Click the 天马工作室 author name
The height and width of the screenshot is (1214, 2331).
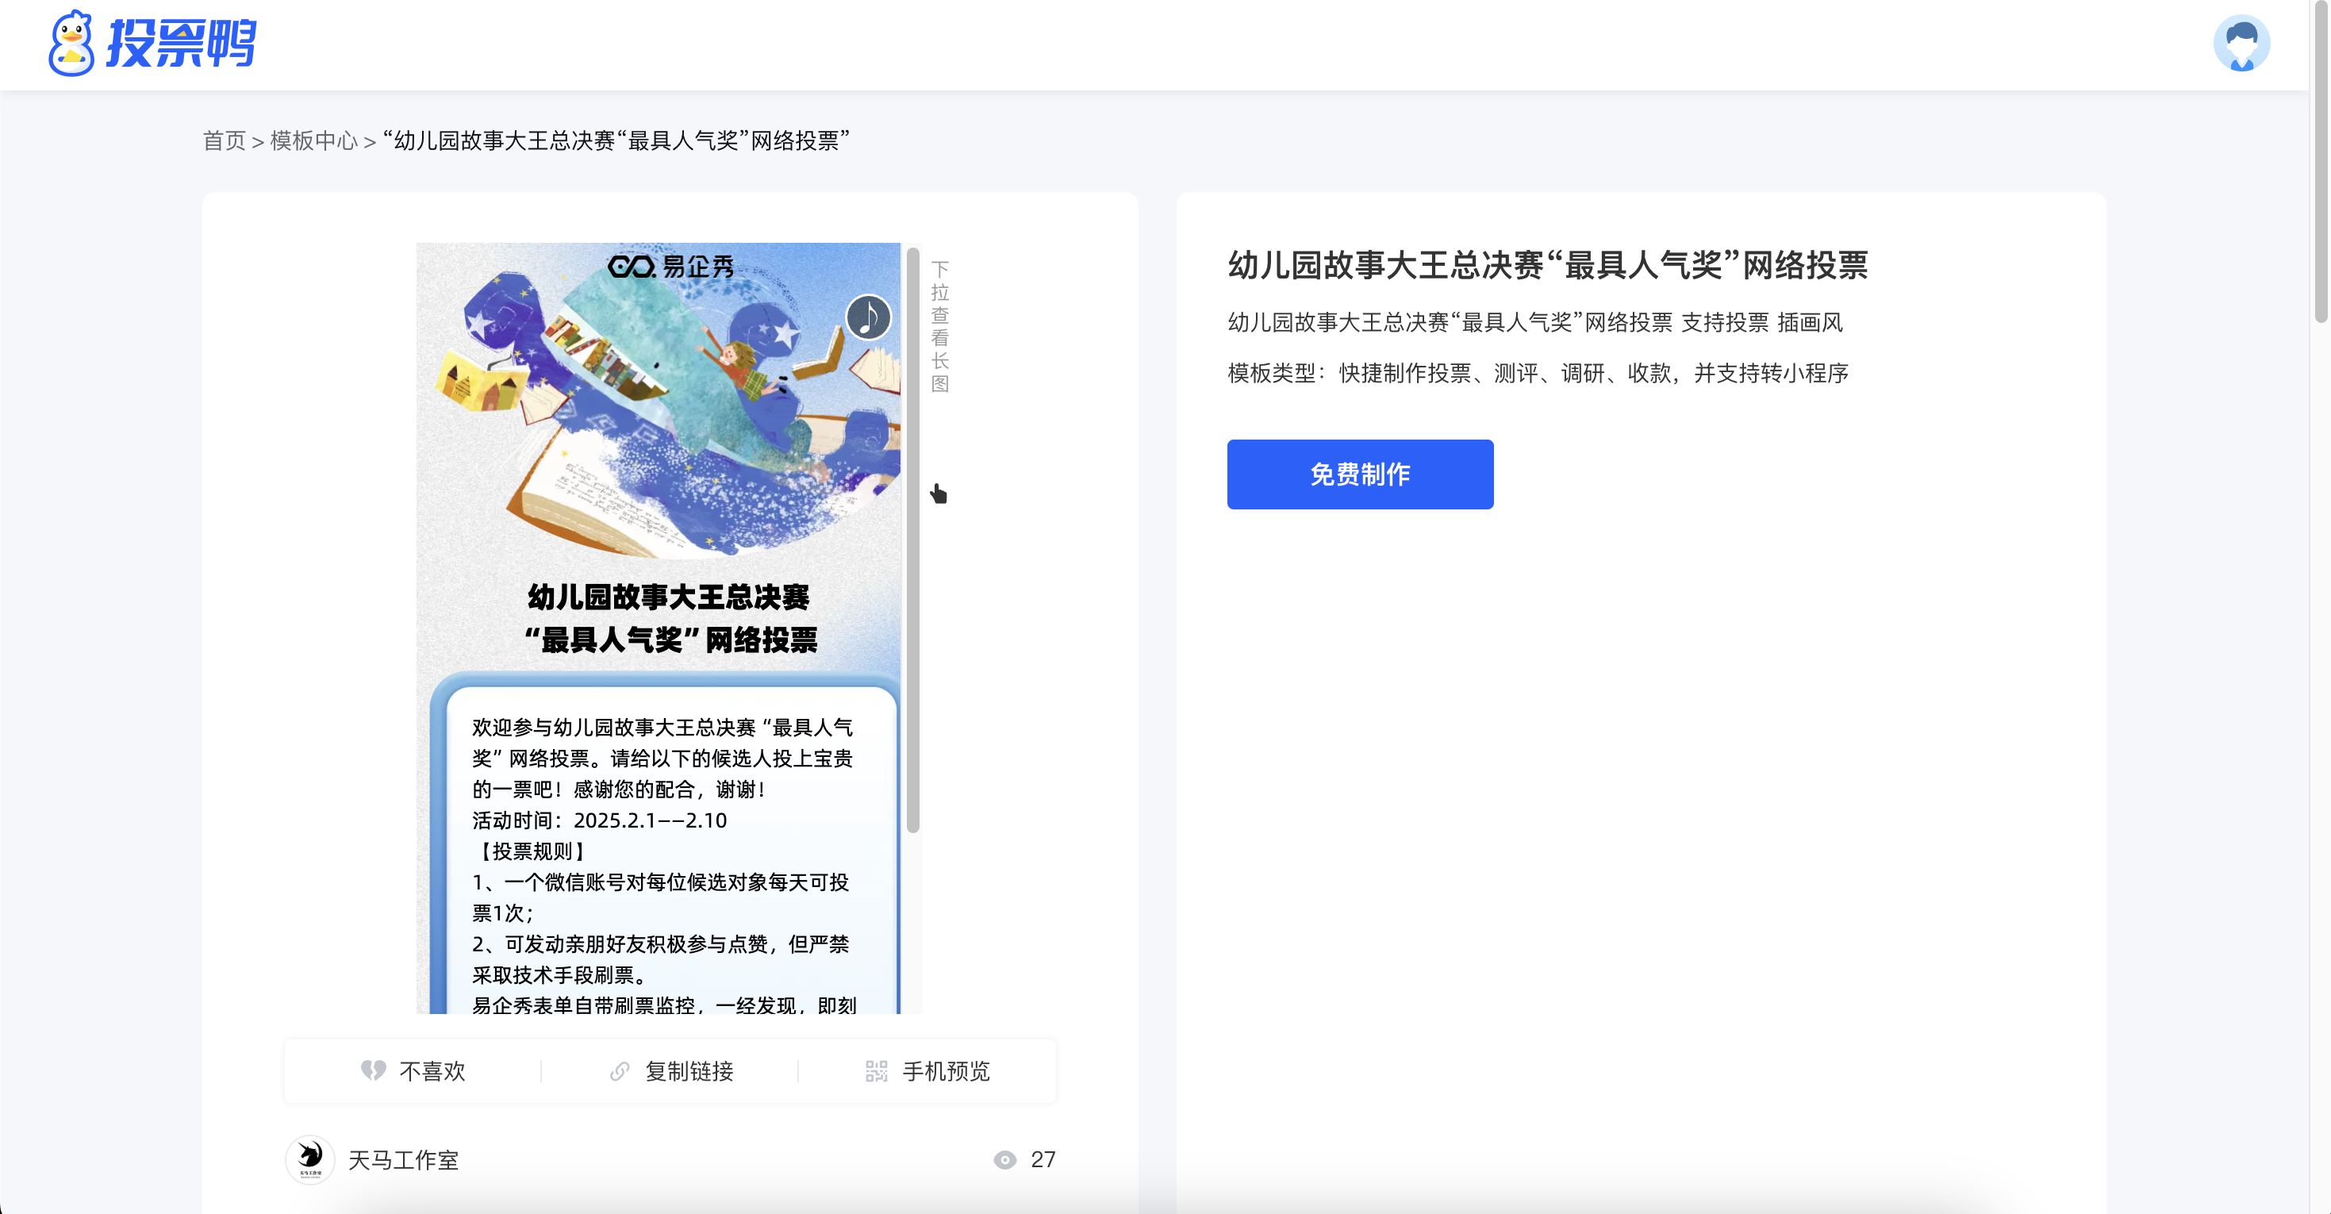[x=404, y=1160]
